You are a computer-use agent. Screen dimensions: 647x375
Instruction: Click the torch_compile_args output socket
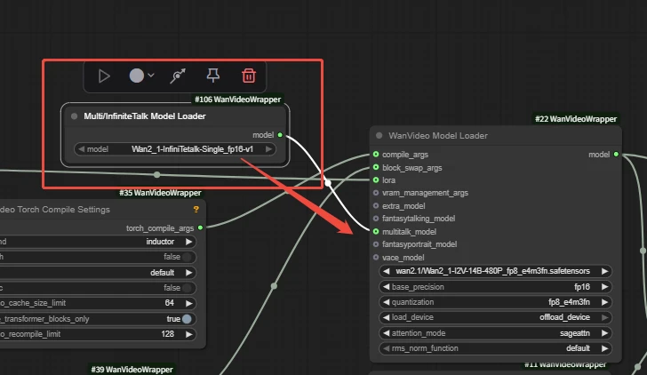(200, 227)
